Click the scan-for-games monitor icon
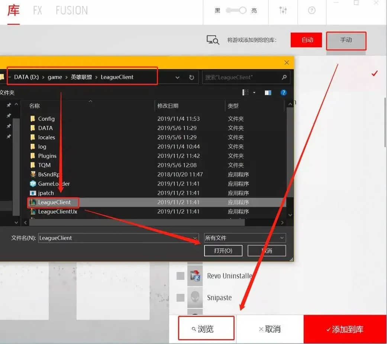387x344 pixels. tap(213, 40)
